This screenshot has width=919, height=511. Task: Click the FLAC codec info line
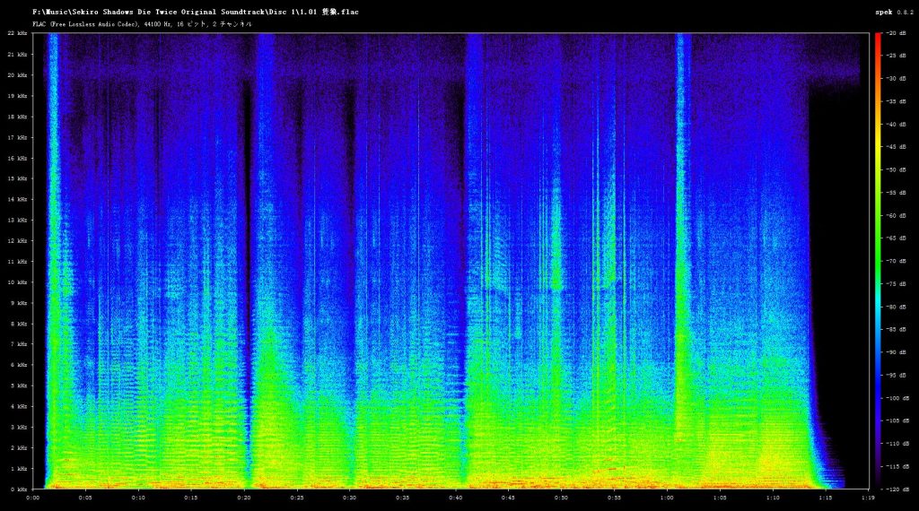click(x=142, y=24)
